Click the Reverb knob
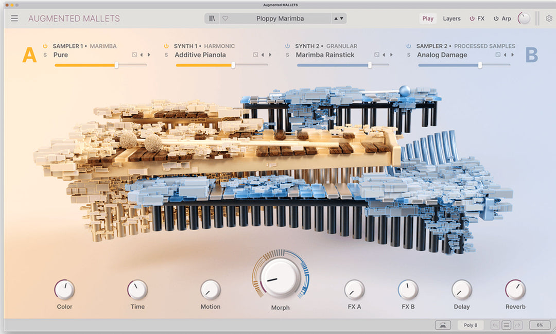This screenshot has height=334, width=556. [515, 289]
